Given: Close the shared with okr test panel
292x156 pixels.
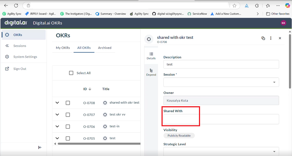Looking at the screenshot, I should (280, 38).
